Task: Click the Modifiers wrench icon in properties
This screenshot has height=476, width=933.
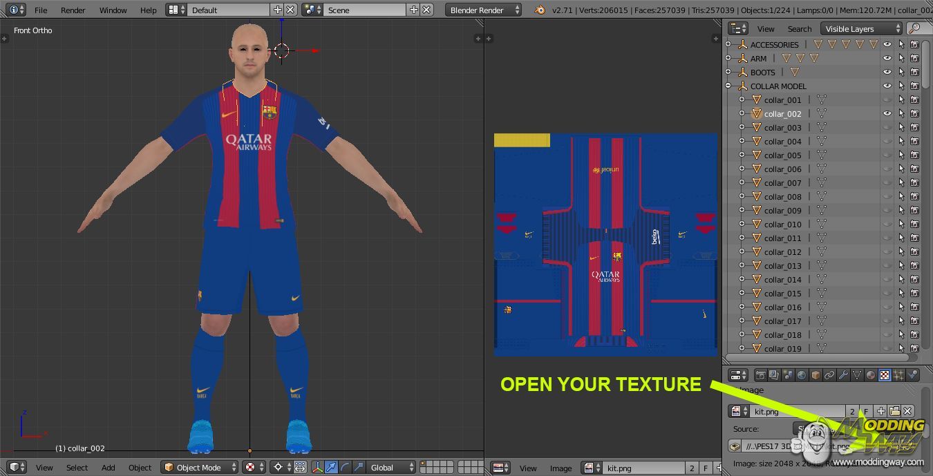Action: 843,375
